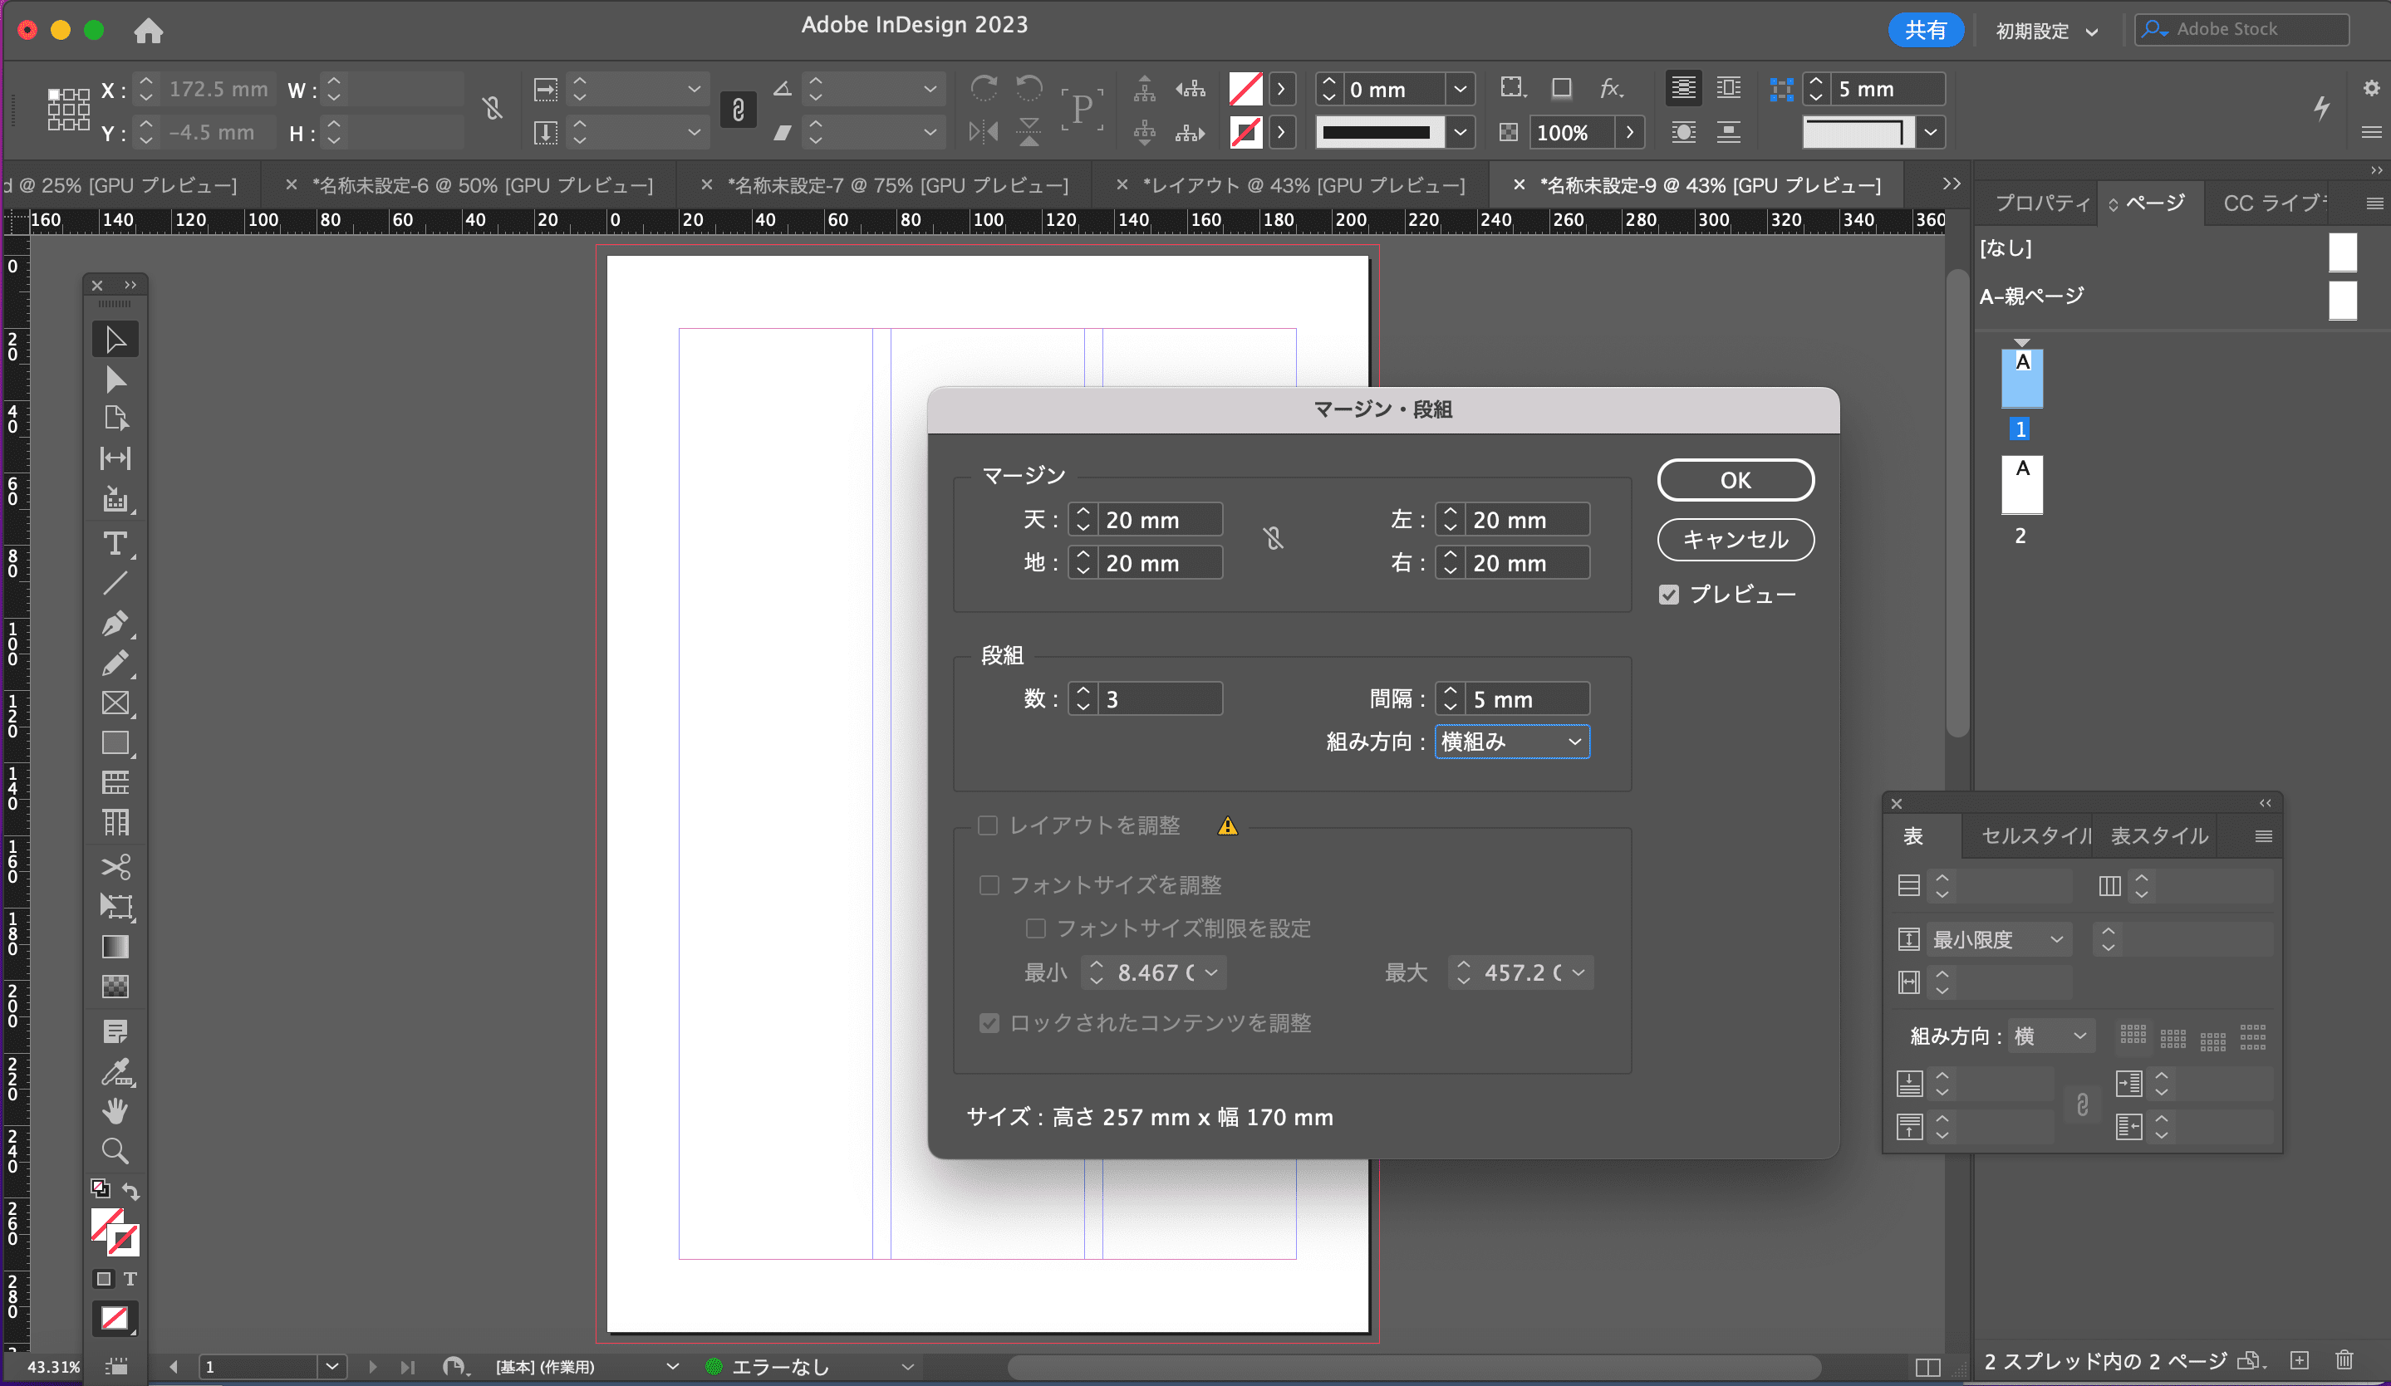Select the Rectangle tool
This screenshot has width=2391, height=1386.
tap(115, 742)
